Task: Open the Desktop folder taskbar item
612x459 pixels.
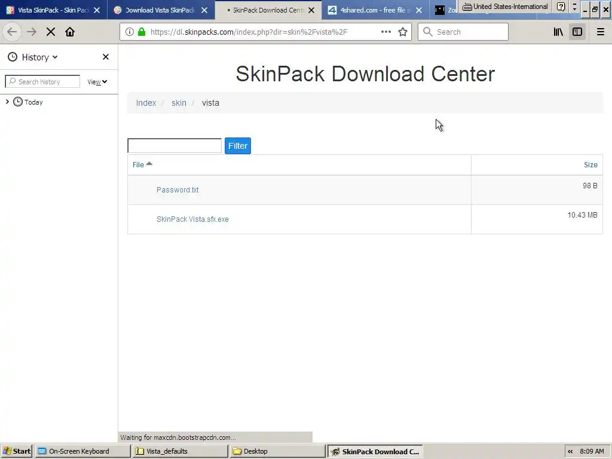Action: pos(277,451)
